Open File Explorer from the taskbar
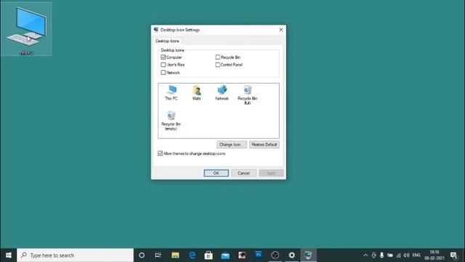The height and width of the screenshot is (262, 465). 175,255
